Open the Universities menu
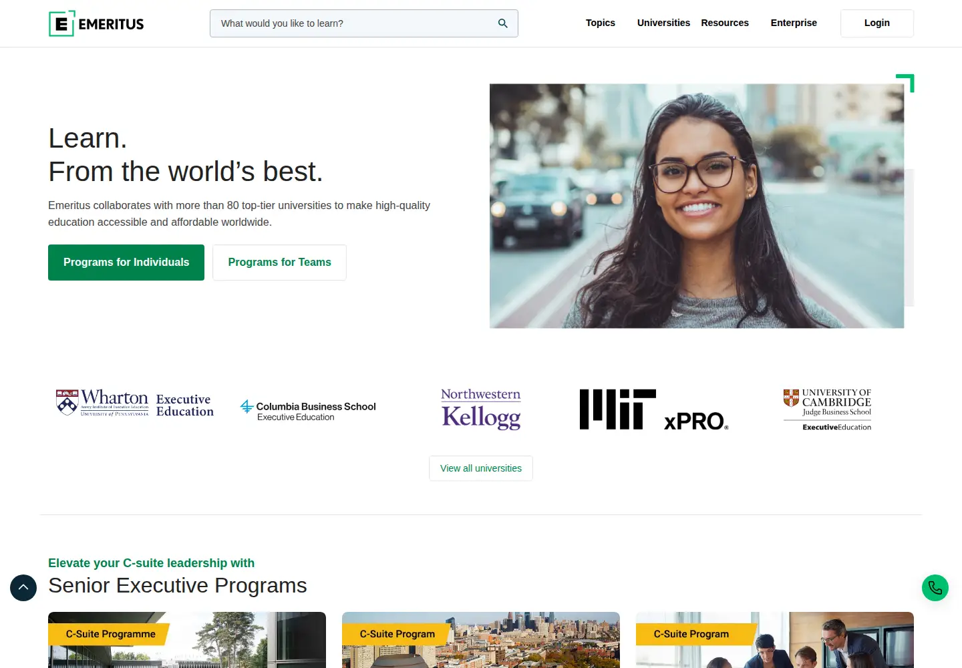Viewport: 962px width, 668px height. pyautogui.click(x=663, y=23)
